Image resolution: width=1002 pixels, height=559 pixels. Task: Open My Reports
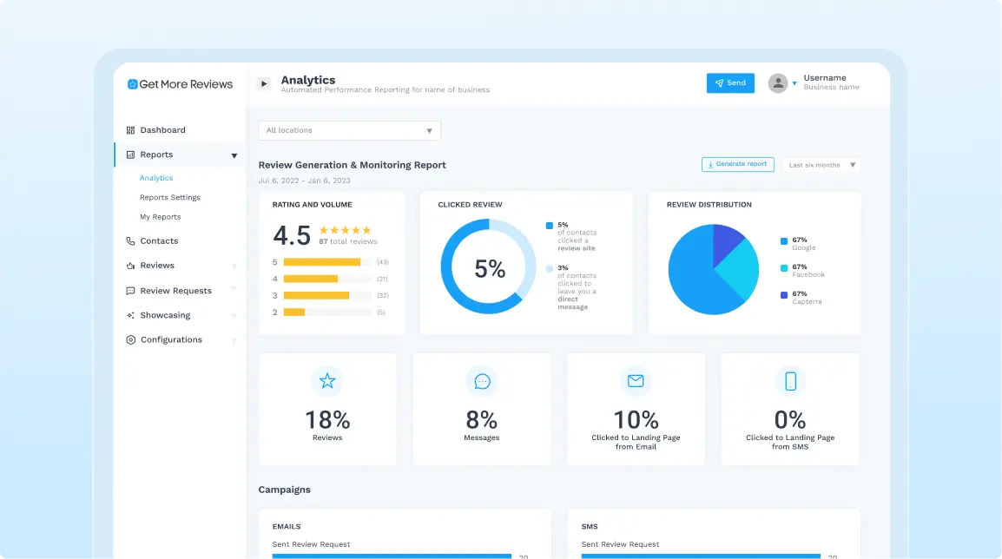(x=161, y=217)
